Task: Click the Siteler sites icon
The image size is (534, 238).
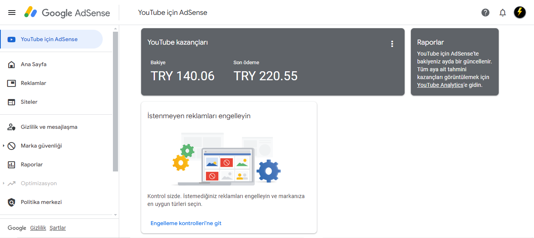Action: 12,102
